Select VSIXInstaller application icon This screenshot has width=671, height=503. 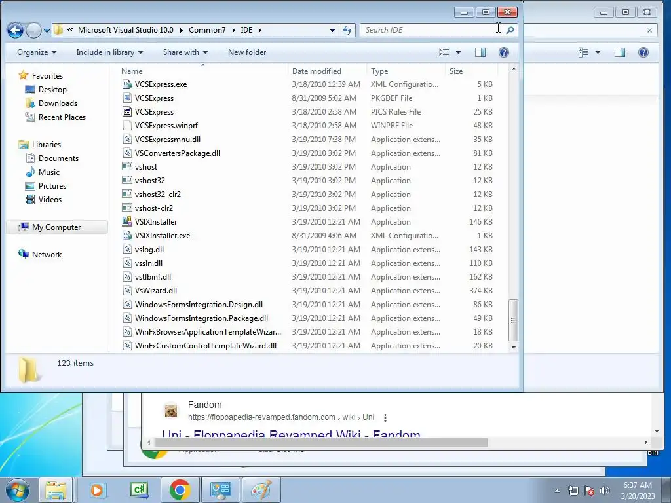coord(127,221)
